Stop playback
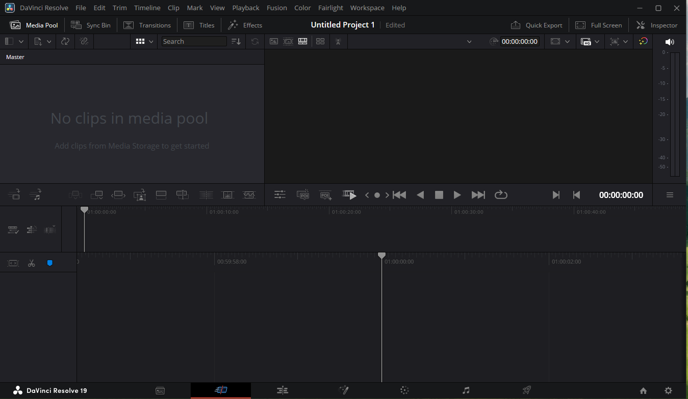Image resolution: width=688 pixels, height=399 pixels. click(439, 194)
